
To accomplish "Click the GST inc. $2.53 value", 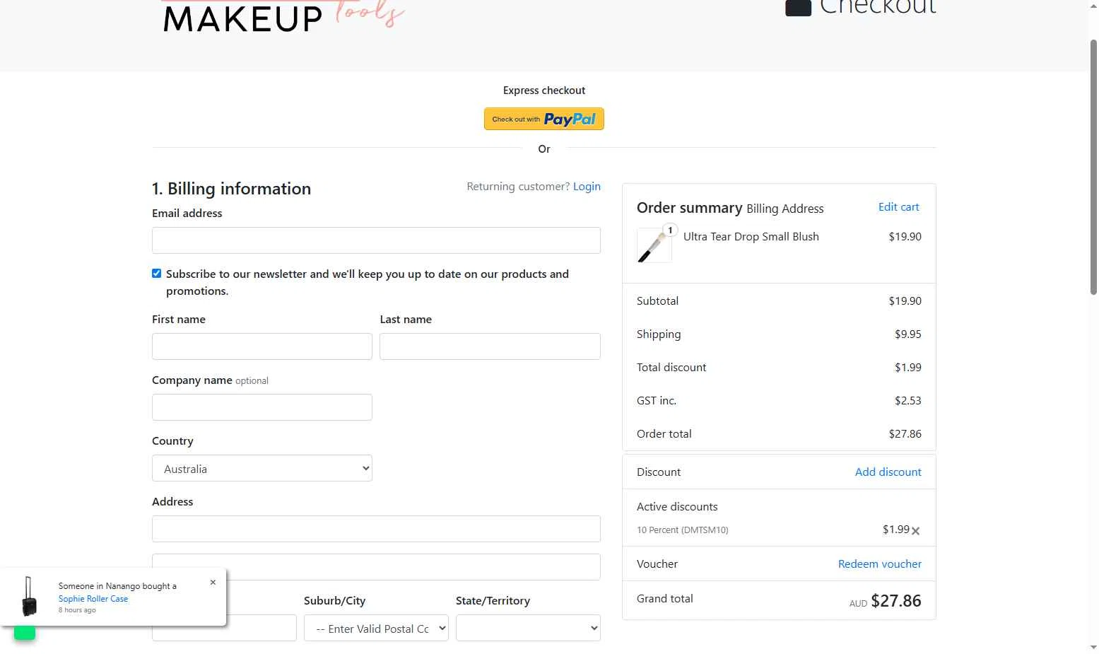I will [908, 401].
